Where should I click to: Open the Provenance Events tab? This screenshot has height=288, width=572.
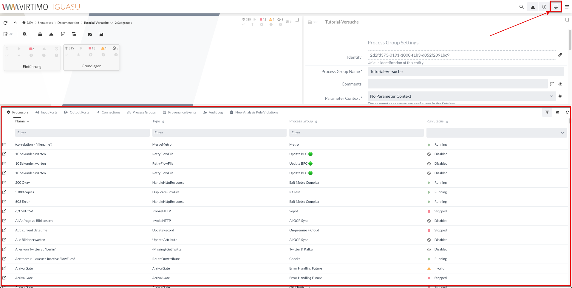coord(180,112)
